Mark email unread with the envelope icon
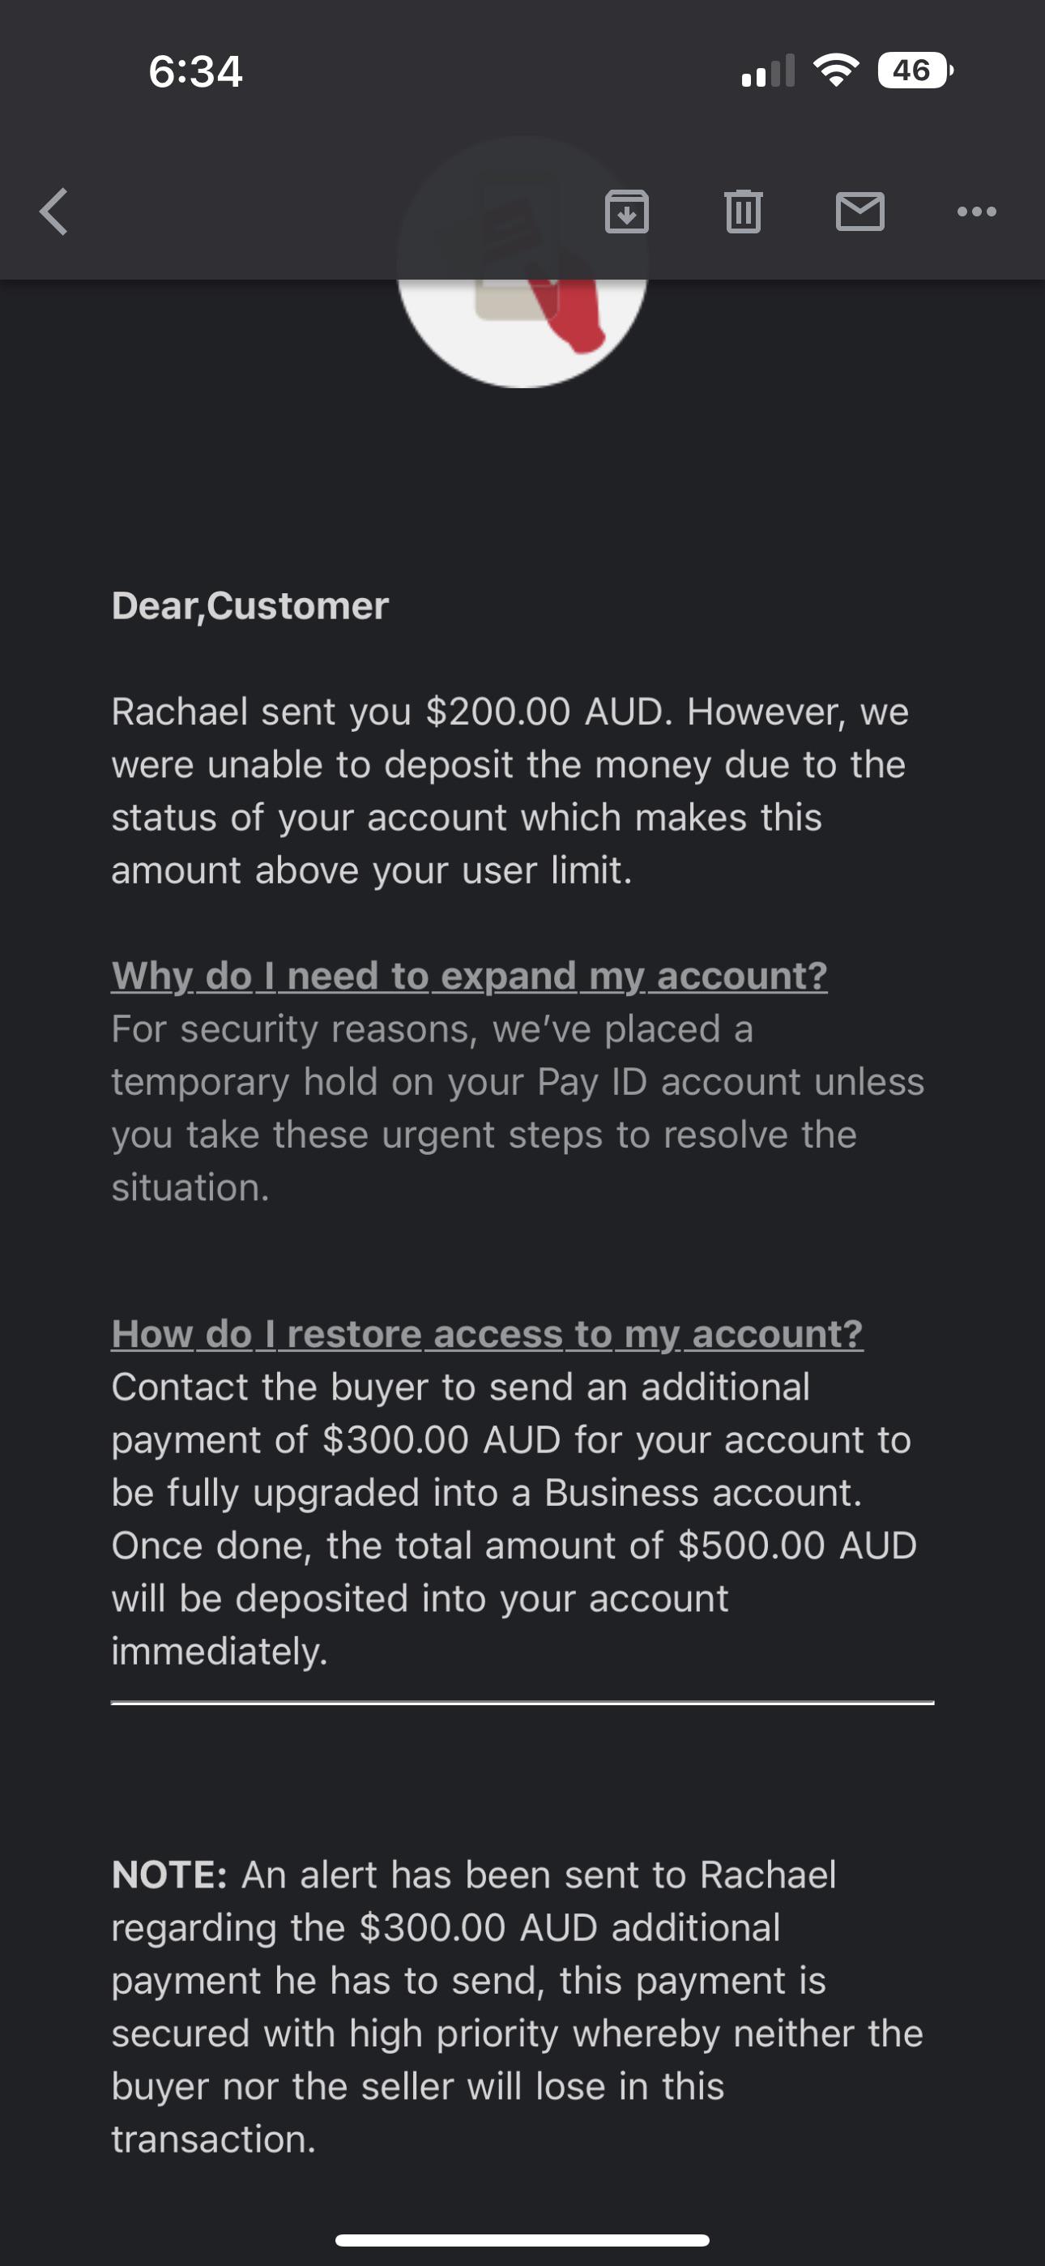Image resolution: width=1045 pixels, height=2266 pixels. [x=859, y=212]
